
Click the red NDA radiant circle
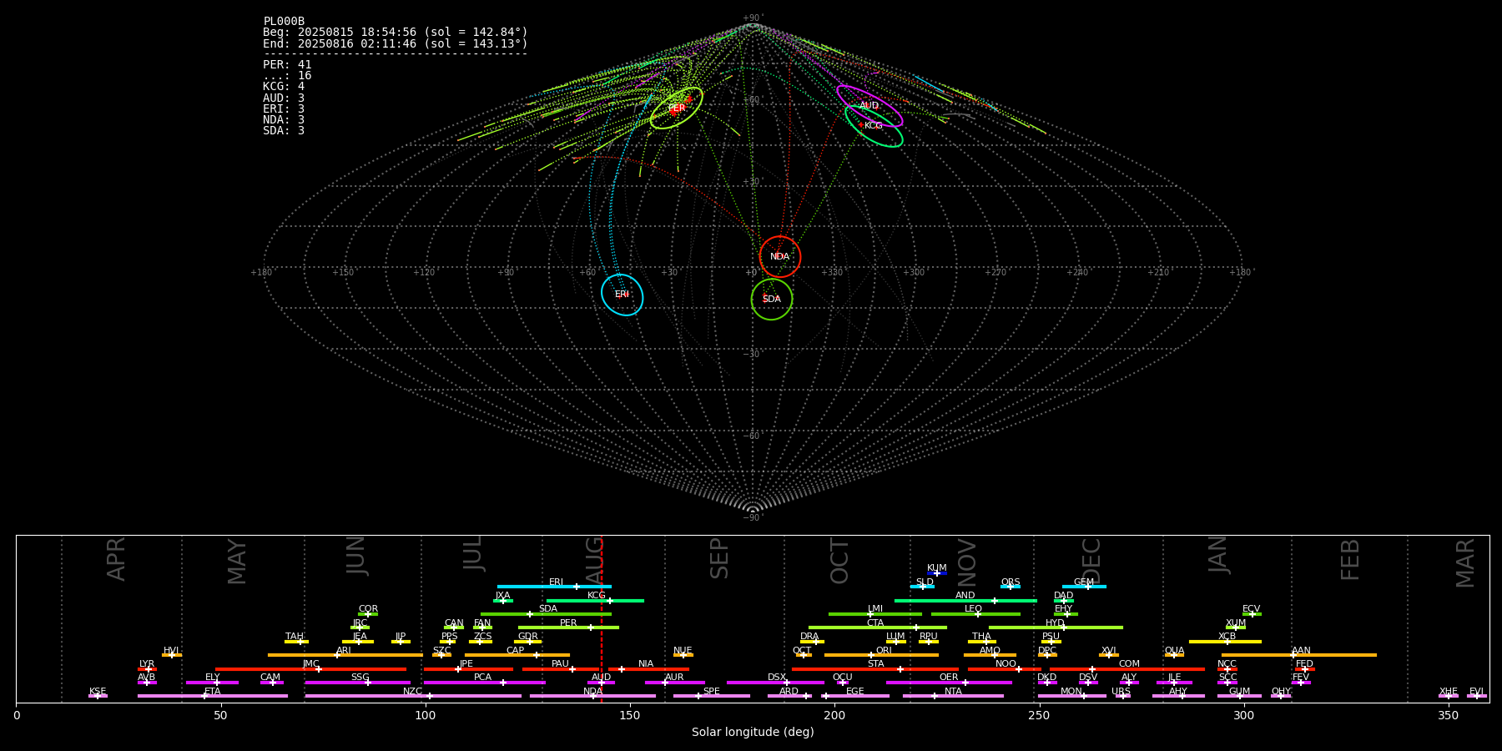[x=780, y=256]
